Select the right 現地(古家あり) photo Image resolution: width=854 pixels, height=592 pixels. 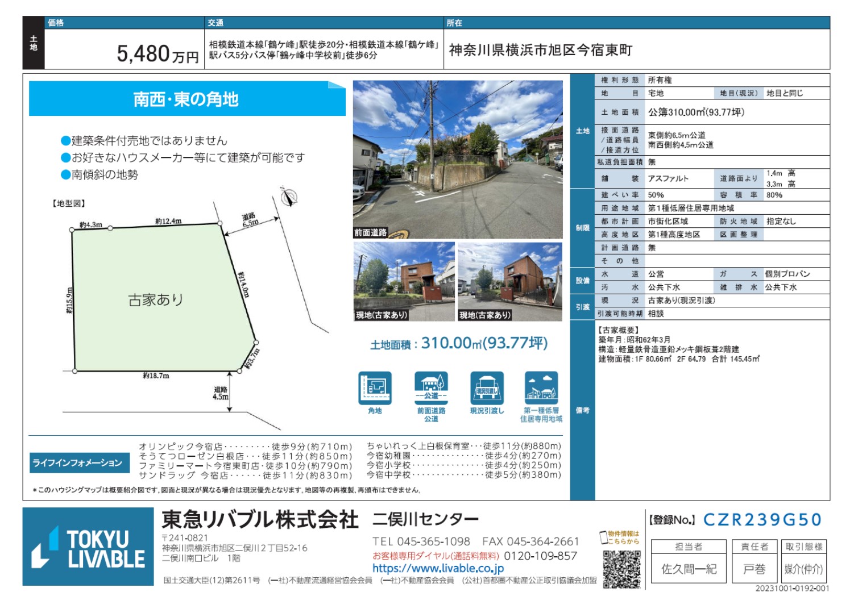pos(510,281)
